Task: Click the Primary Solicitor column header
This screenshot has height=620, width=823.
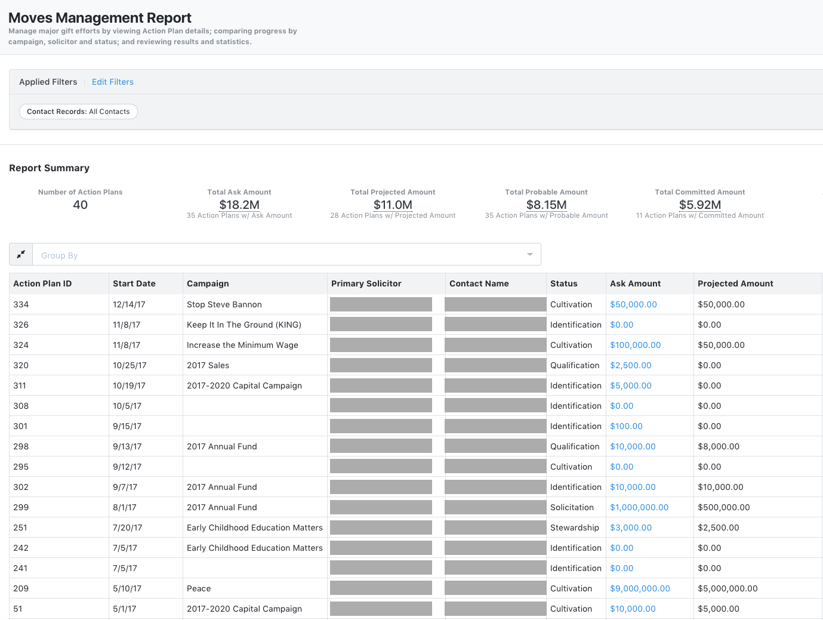Action: click(366, 283)
